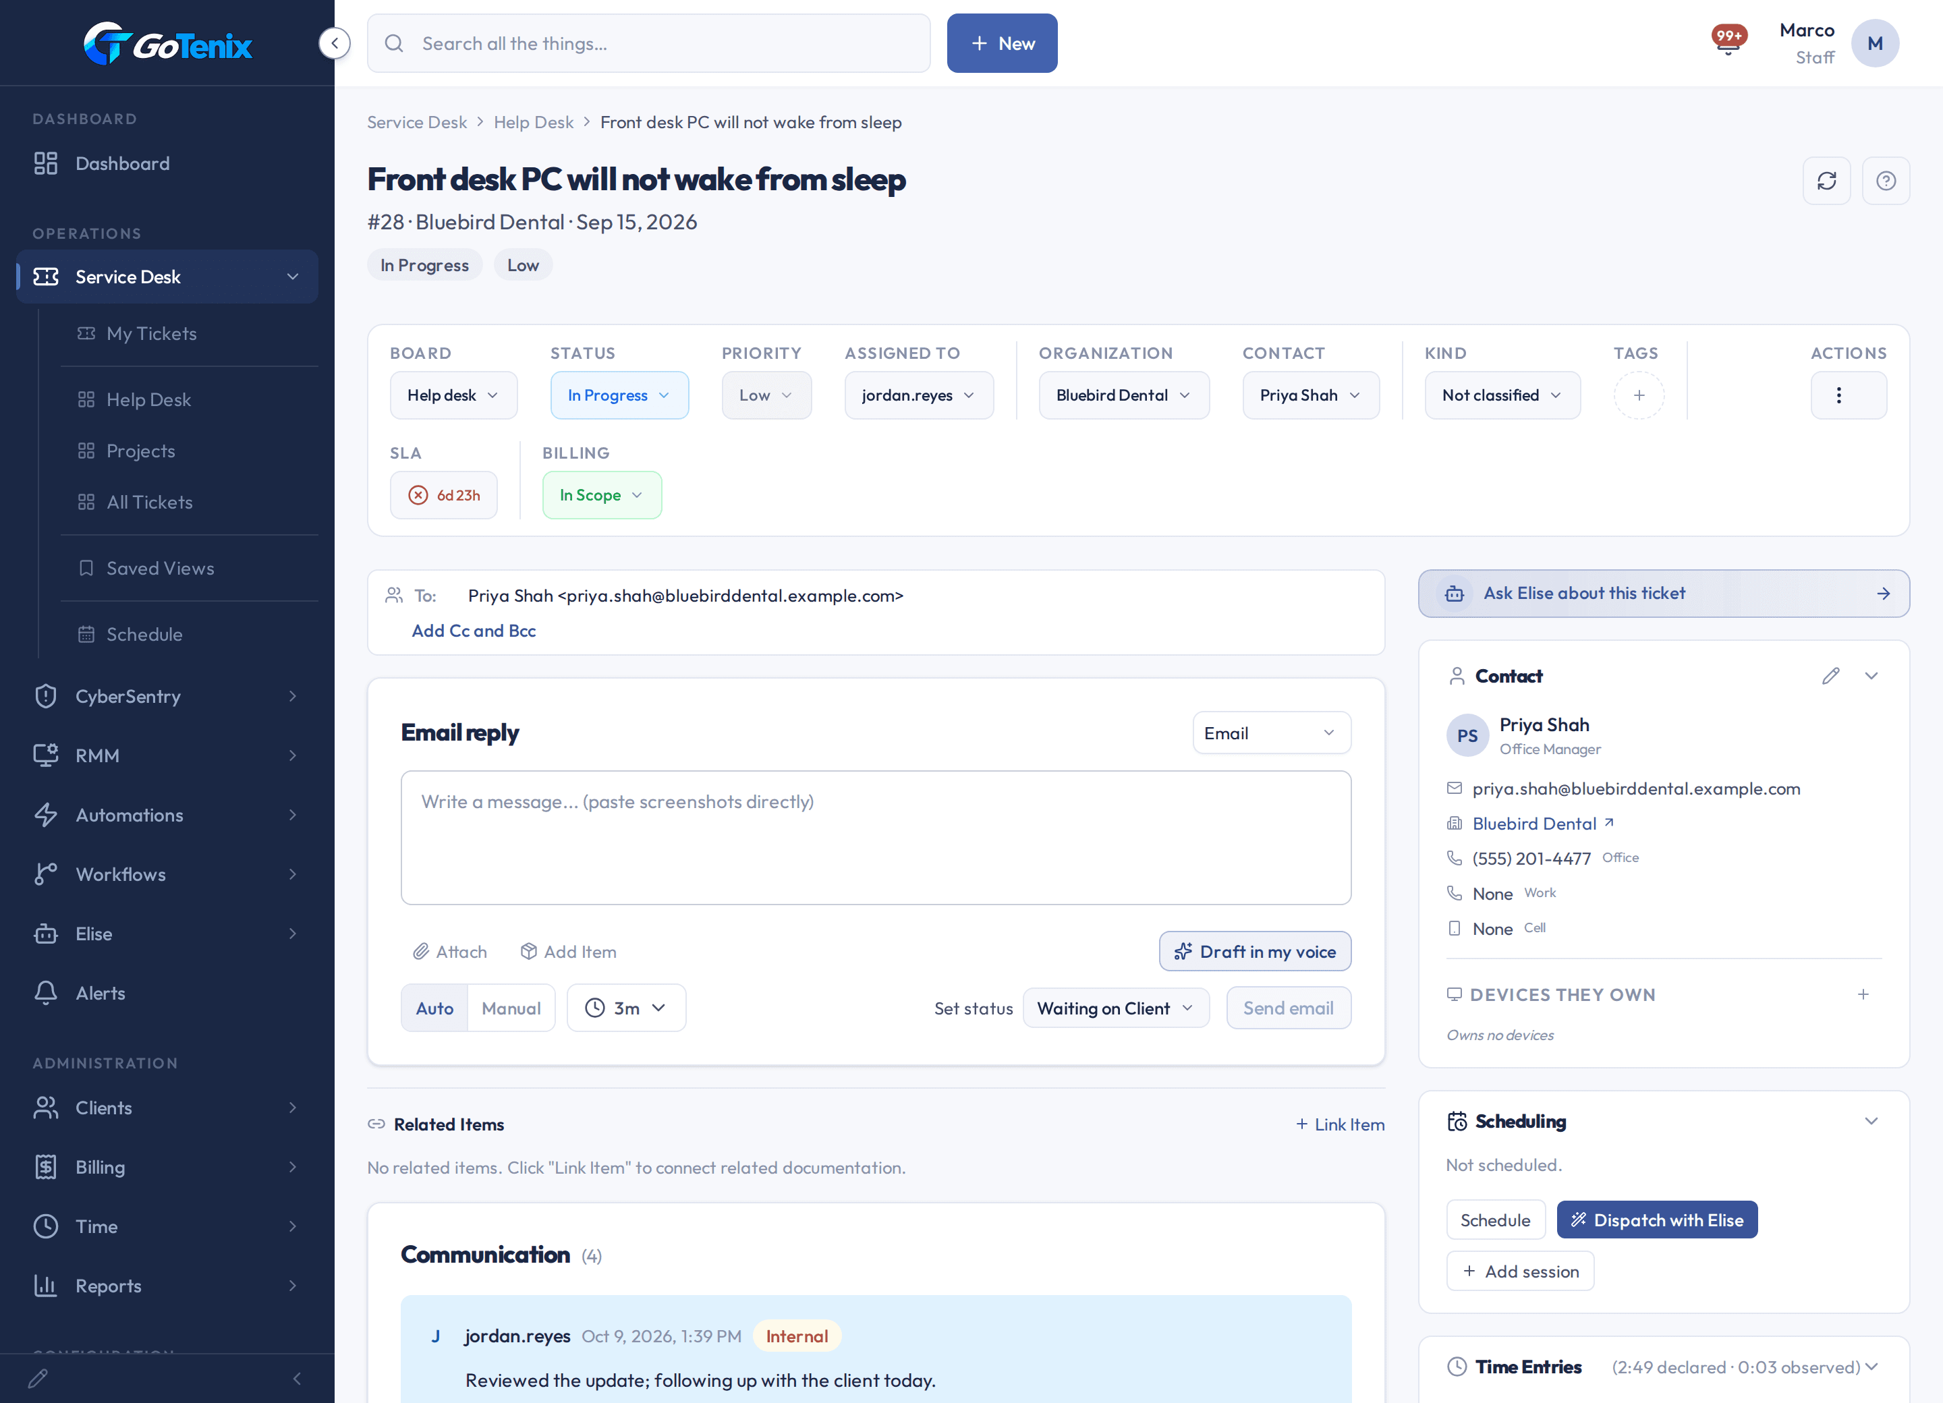Click the Link Item link

(x=1340, y=1124)
